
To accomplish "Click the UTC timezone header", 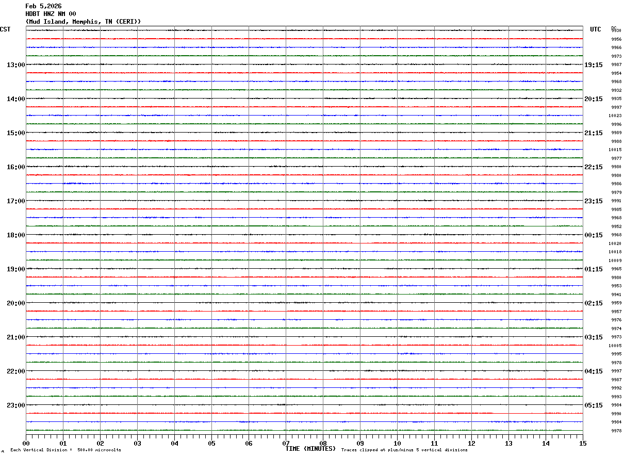I will pos(596,29).
